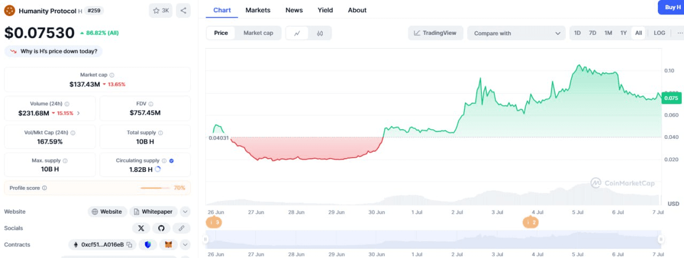The width and height of the screenshot is (684, 258).
Task: Add Humanity Protocol to watchlist star
Action: pyautogui.click(x=161, y=10)
